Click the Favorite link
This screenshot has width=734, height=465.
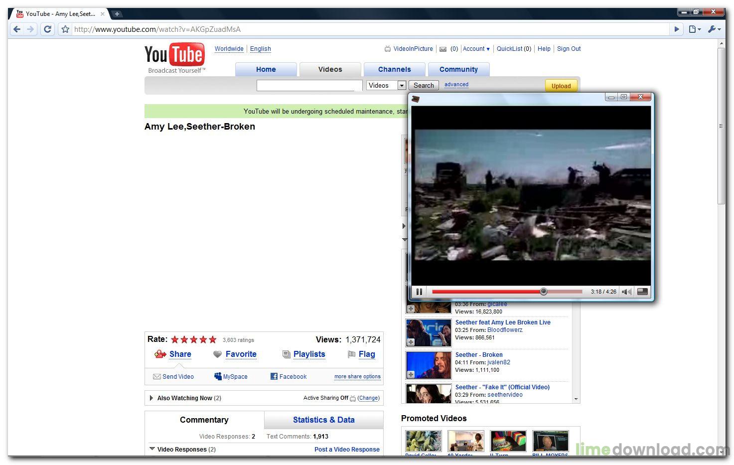click(241, 354)
